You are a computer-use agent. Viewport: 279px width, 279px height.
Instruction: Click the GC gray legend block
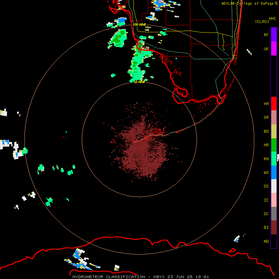pyautogui.click(x=274, y=214)
